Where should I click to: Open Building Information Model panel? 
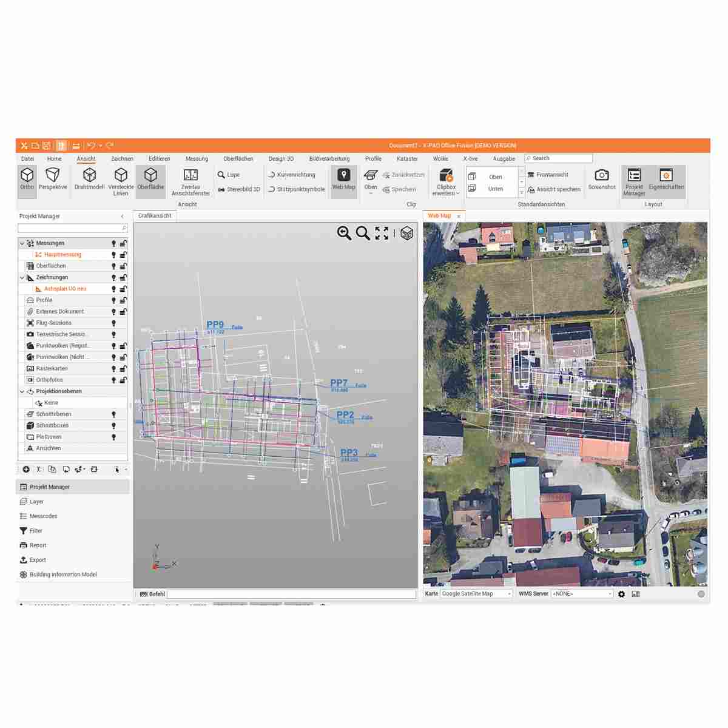(x=62, y=575)
